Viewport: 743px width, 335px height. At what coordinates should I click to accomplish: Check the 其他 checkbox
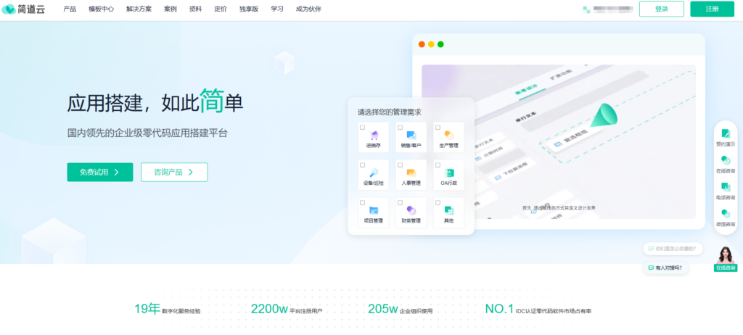coord(438,203)
